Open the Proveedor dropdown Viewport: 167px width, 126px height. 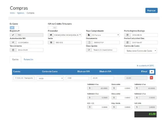click(68, 35)
